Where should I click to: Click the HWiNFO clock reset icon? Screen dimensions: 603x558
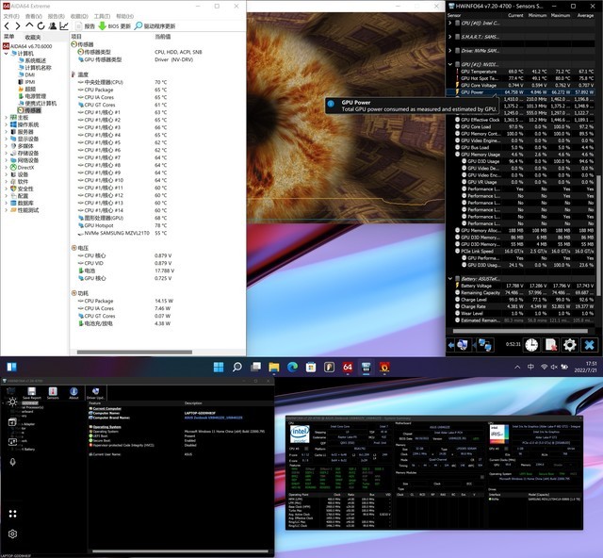click(531, 345)
